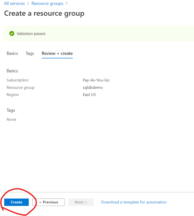Image resolution: width=194 pixels, height=216 pixels.
Task: Open Download a template for automation link
Action: tap(134, 202)
